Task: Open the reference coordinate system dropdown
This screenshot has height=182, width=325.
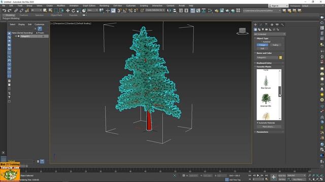Action: 92,10
